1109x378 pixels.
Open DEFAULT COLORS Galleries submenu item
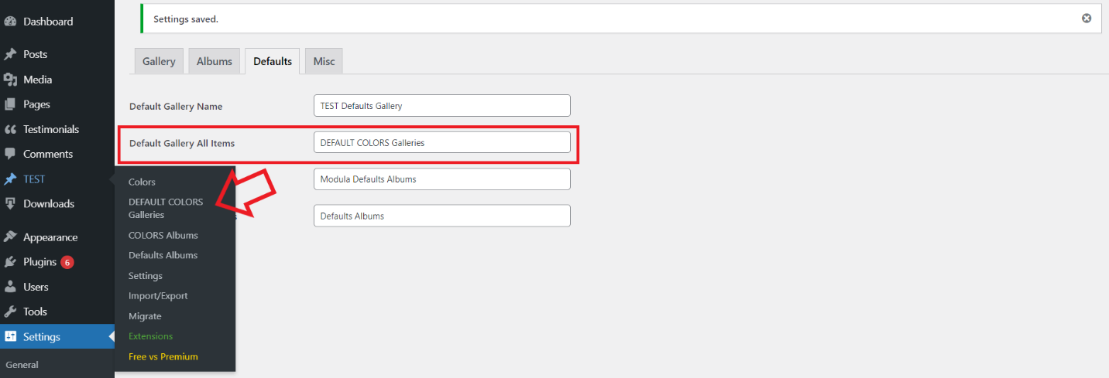point(166,208)
